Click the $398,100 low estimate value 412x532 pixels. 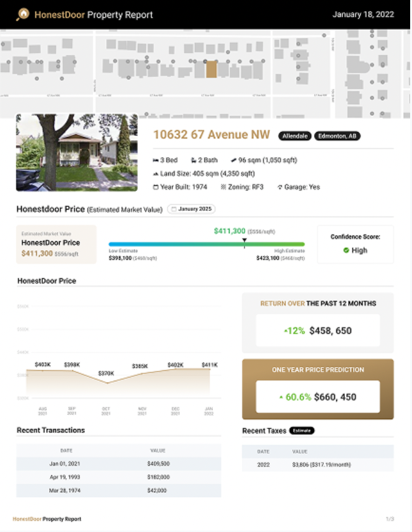[x=120, y=258]
